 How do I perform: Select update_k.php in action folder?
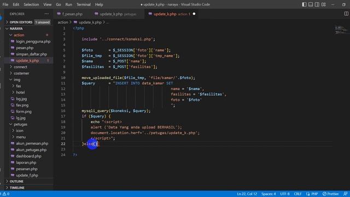point(27,61)
